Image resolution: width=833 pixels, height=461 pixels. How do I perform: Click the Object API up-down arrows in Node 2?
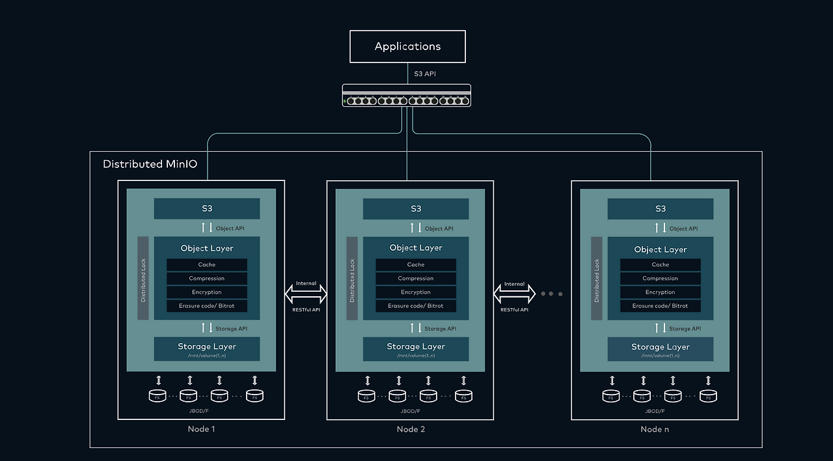coord(415,228)
